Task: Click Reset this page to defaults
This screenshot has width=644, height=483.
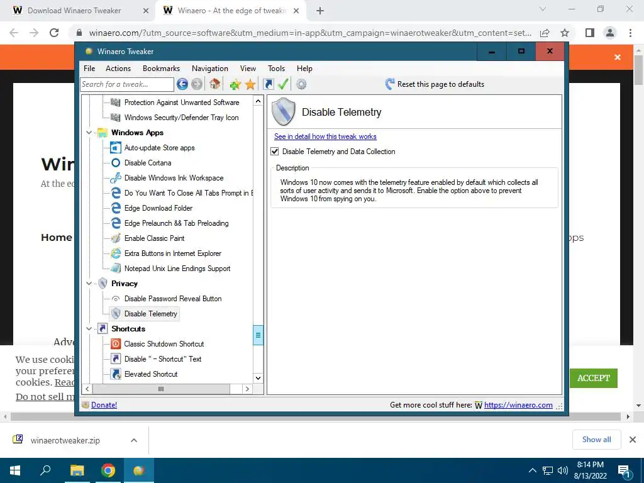Action: click(x=435, y=84)
